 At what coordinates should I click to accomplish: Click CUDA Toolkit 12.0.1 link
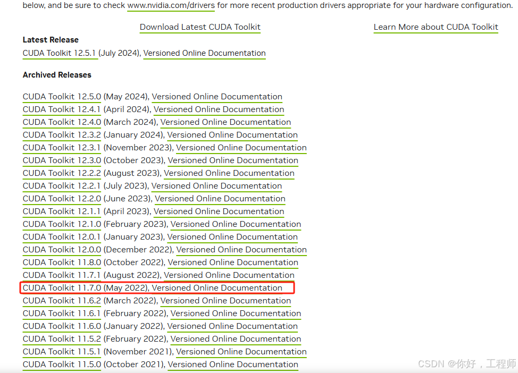point(62,237)
